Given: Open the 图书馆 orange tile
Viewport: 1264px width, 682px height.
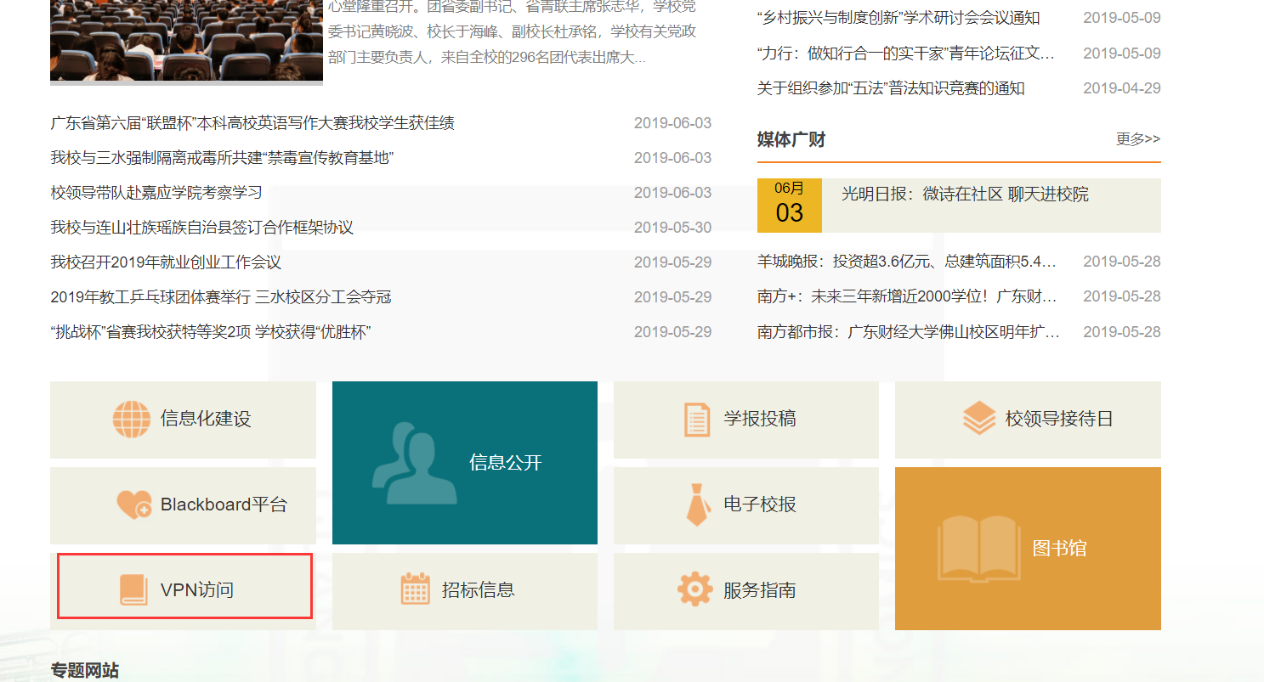Looking at the screenshot, I should point(1028,548).
